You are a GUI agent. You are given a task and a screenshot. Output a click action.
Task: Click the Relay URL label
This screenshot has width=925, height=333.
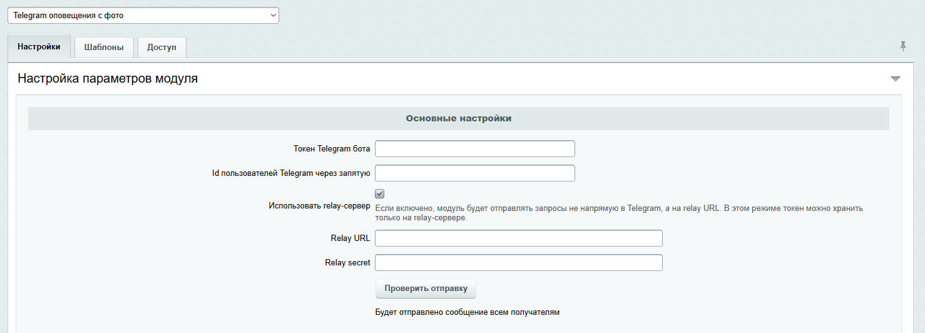point(350,238)
